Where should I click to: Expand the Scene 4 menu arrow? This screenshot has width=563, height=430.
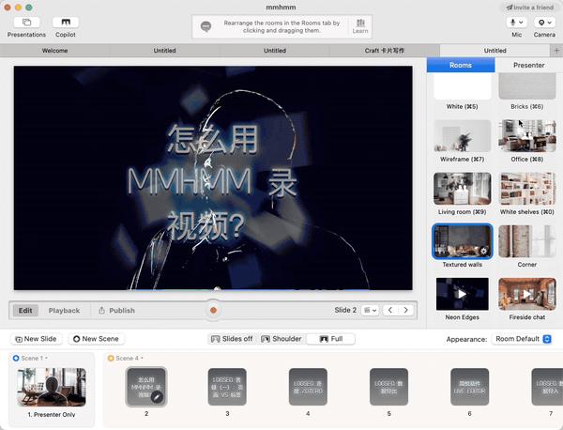click(x=142, y=358)
